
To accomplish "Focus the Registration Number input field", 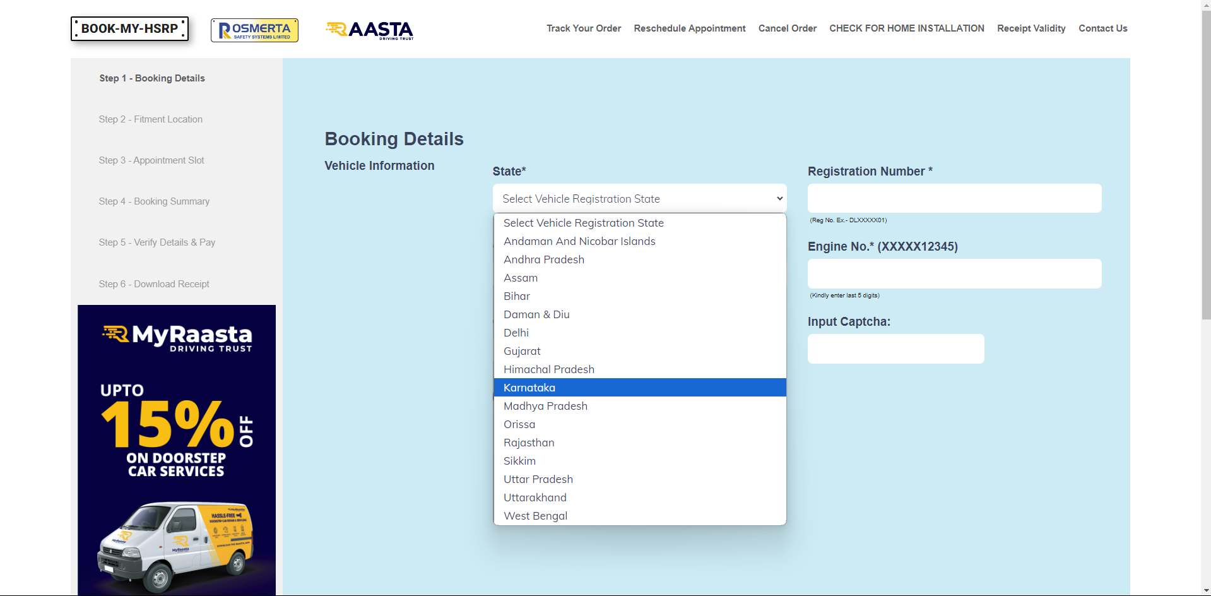I will coord(954,198).
